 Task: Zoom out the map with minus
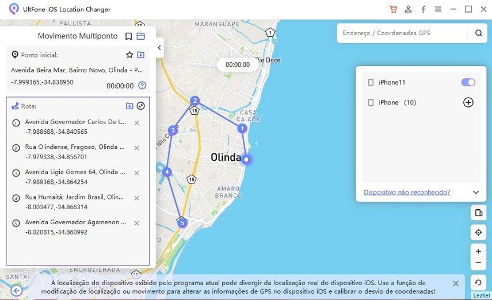(x=479, y=263)
